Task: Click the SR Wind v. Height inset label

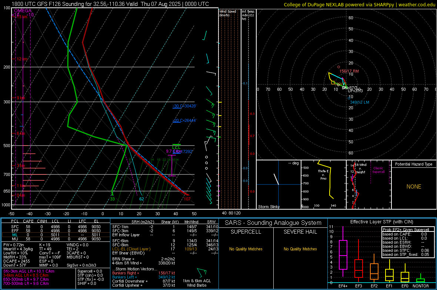Action: (361, 169)
